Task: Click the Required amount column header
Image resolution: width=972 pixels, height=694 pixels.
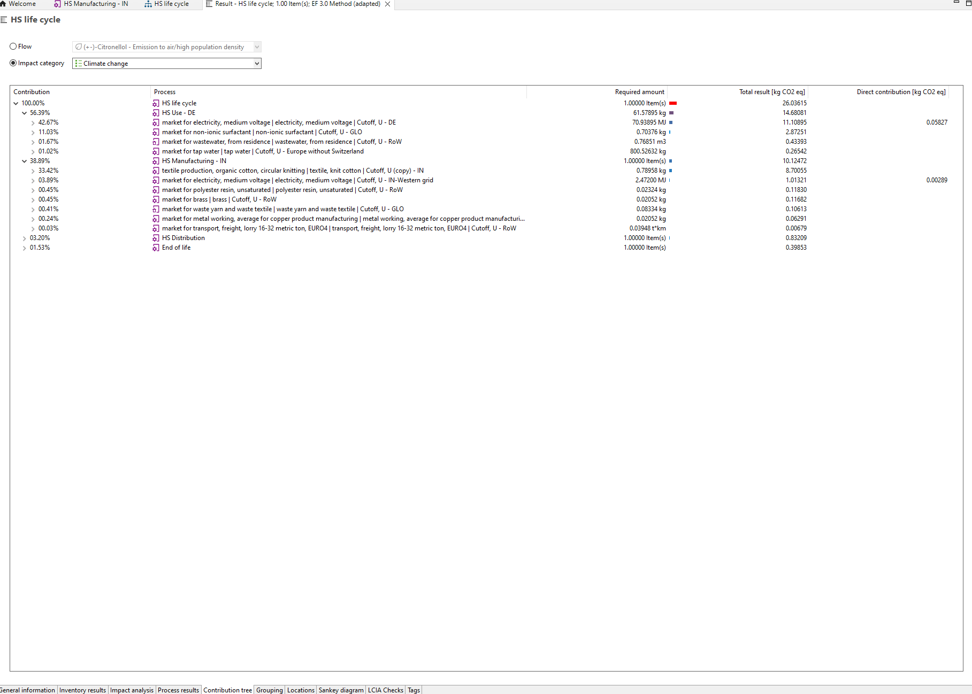Action: point(639,92)
